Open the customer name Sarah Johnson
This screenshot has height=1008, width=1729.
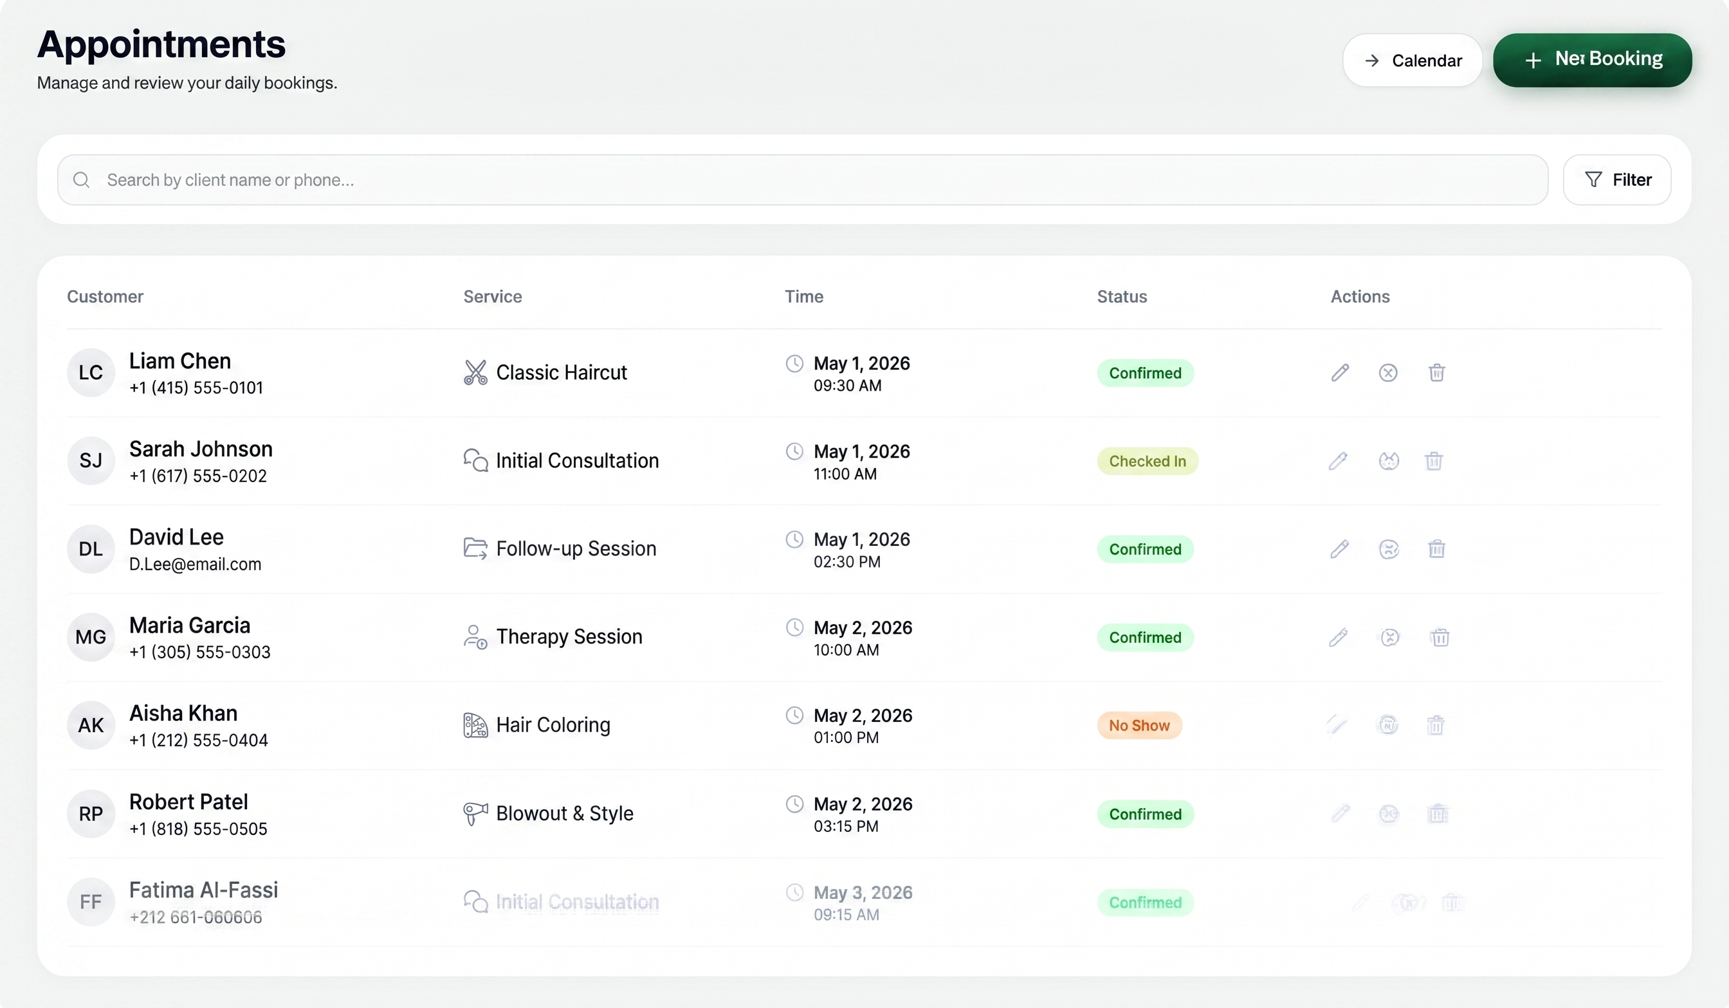click(201, 449)
